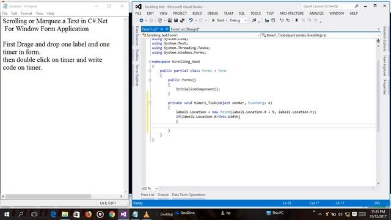Click the Notepad horizontal scrollbar thumb
Viewport: 391px width, 220px height.
[x=48, y=197]
